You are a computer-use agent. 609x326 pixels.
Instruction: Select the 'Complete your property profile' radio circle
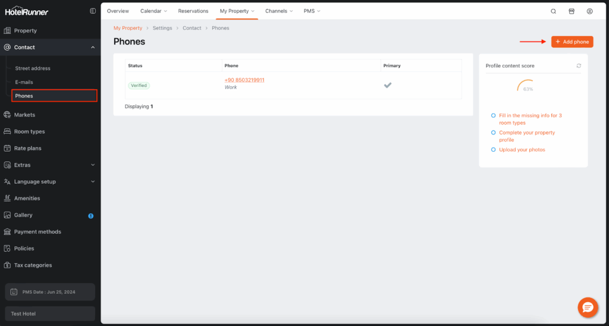pyautogui.click(x=494, y=133)
